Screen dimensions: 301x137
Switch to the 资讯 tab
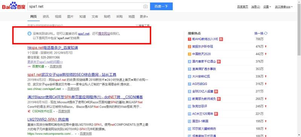click(46, 17)
